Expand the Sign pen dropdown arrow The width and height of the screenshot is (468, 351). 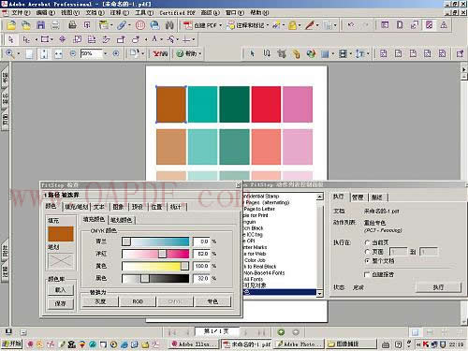coord(317,25)
